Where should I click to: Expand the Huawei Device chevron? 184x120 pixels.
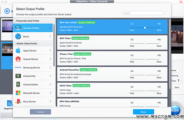click(50, 59)
